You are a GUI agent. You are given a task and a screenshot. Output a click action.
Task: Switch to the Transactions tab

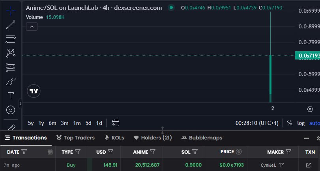(x=26, y=138)
